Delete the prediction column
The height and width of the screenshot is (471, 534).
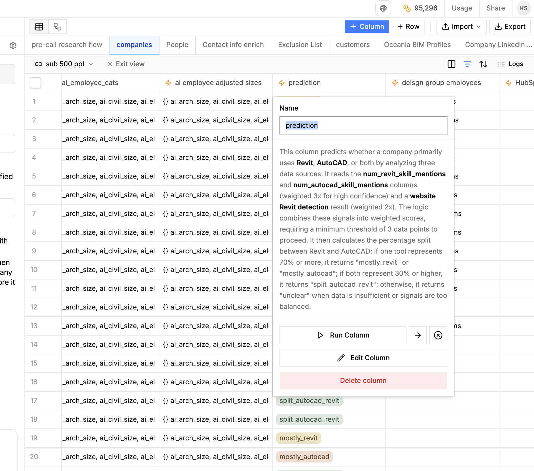(x=363, y=380)
